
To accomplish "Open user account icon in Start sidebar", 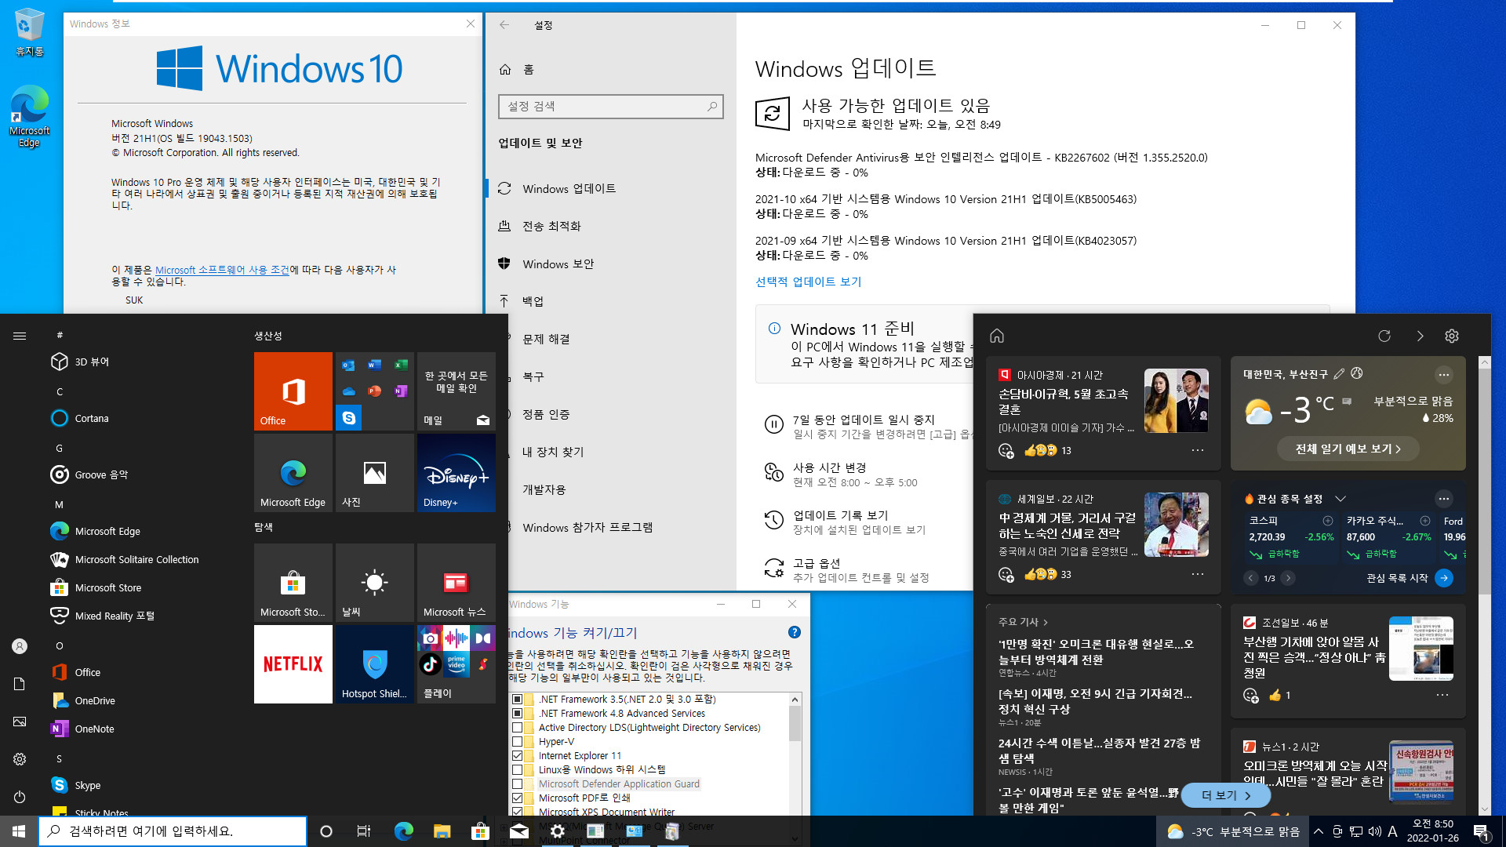I will [20, 646].
